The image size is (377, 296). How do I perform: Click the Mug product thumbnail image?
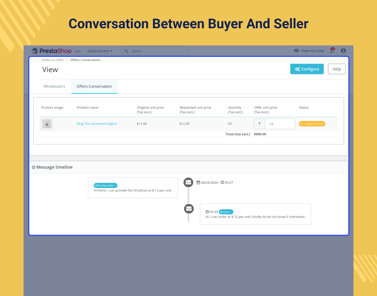click(x=47, y=124)
